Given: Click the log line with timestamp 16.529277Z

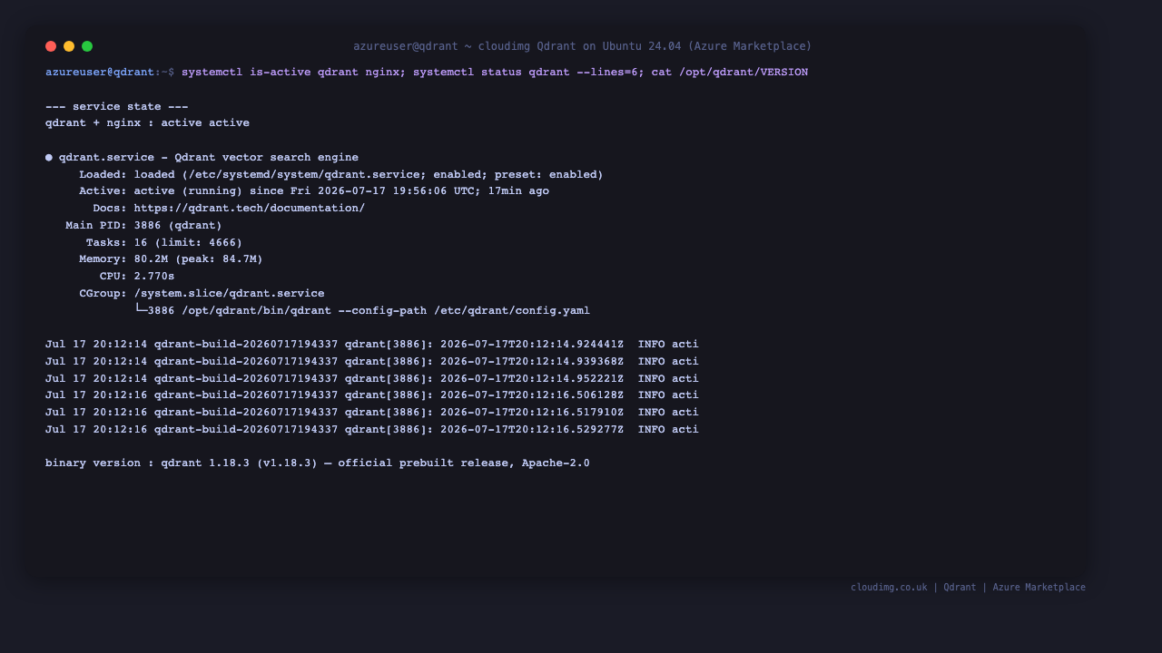Looking at the screenshot, I should click(372, 429).
